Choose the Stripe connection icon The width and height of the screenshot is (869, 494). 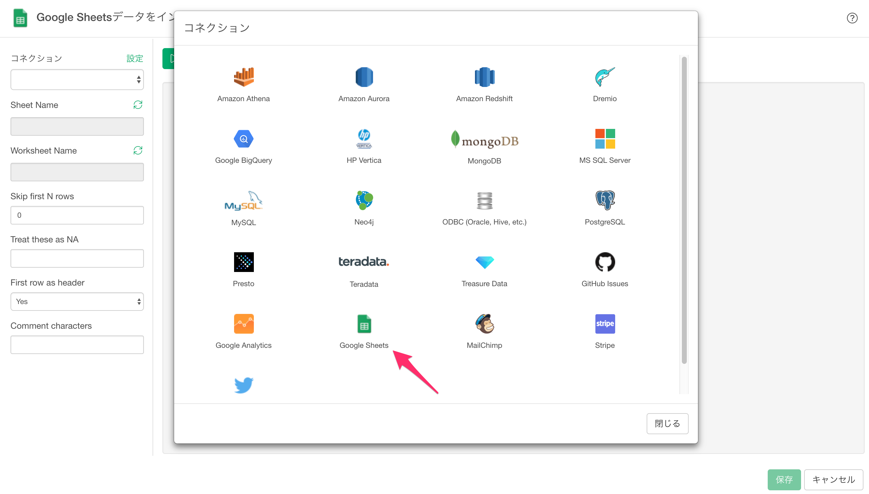click(x=605, y=324)
